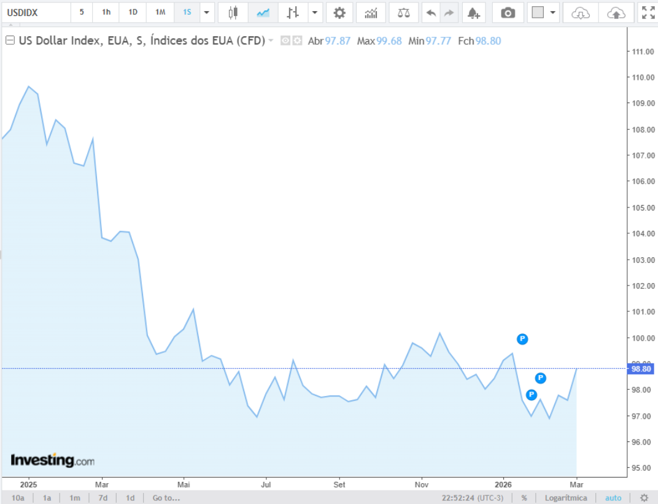658x504 pixels.
Task: Open the timeframe interval dropdown arrow
Action: click(x=206, y=13)
